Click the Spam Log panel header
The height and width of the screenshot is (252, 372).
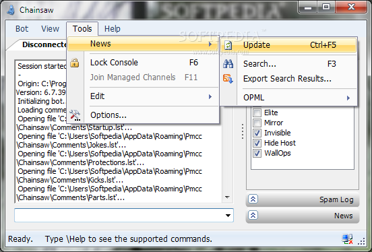(303, 199)
